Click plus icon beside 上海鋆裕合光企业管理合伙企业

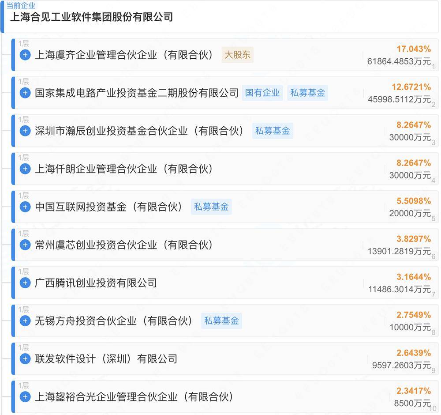(25, 397)
